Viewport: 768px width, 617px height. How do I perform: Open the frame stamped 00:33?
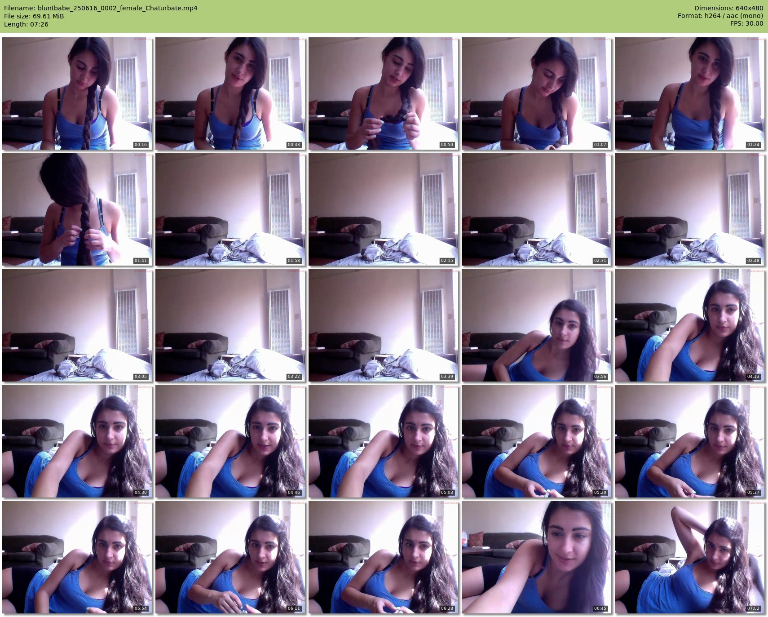230,93
